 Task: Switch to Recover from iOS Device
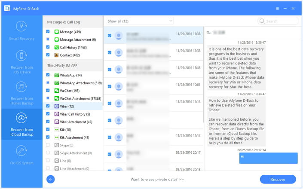[21, 62]
